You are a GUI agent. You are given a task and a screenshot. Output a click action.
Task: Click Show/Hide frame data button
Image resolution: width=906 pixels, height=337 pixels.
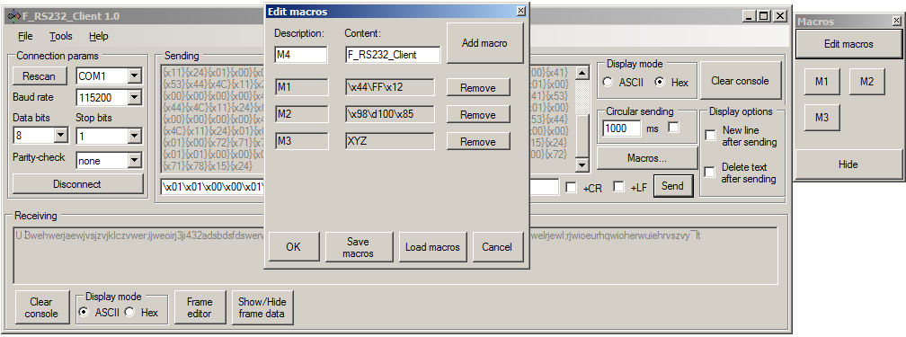(262, 307)
